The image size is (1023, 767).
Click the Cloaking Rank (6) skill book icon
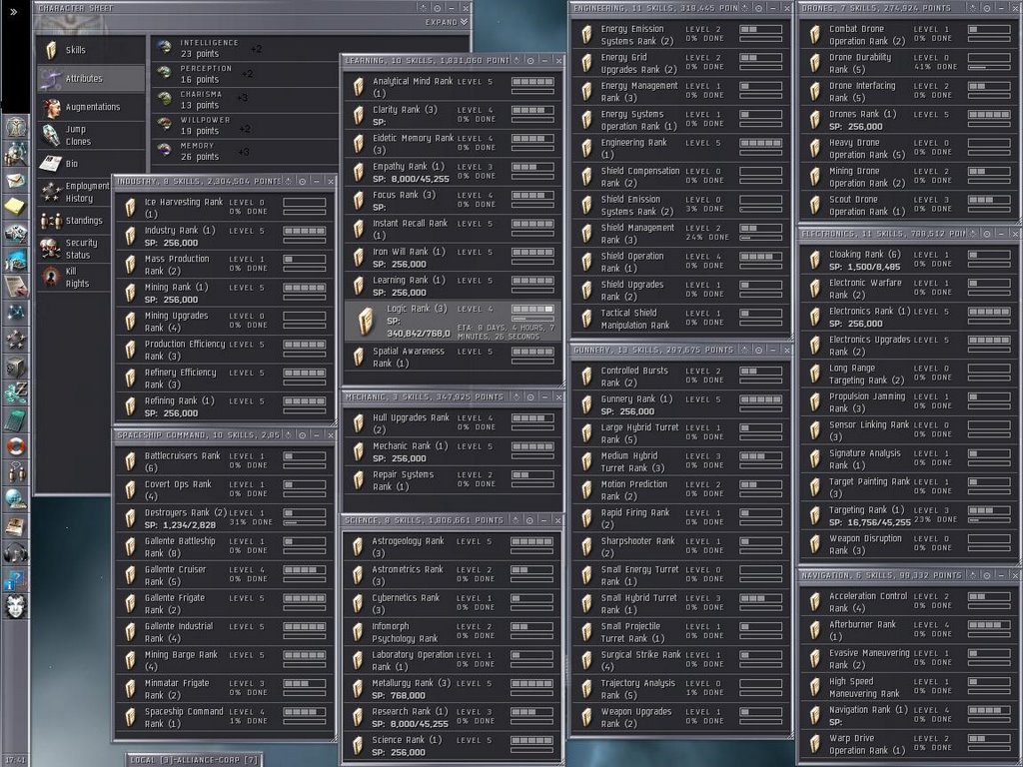815,261
